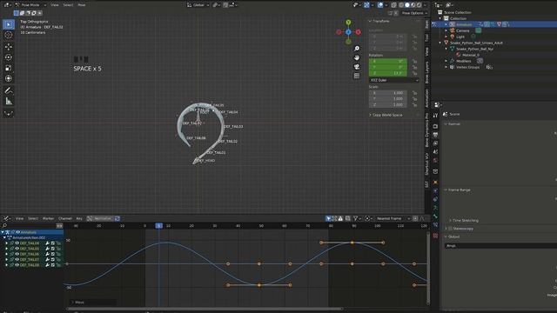Select the Breakdowner pose tool
Viewport: 557px width, 313px height.
[x=9, y=114]
